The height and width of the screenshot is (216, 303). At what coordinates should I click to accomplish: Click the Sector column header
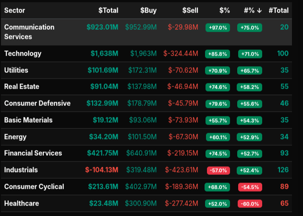pos(14,10)
